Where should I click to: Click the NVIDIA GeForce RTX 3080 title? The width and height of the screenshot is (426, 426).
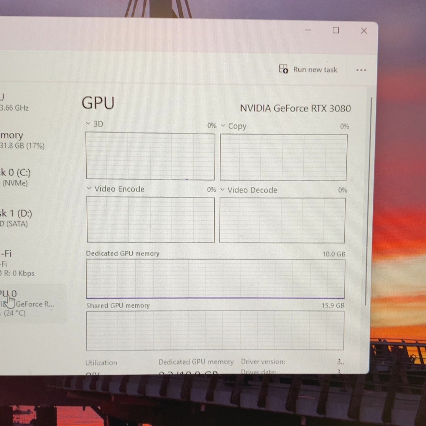[x=295, y=108]
